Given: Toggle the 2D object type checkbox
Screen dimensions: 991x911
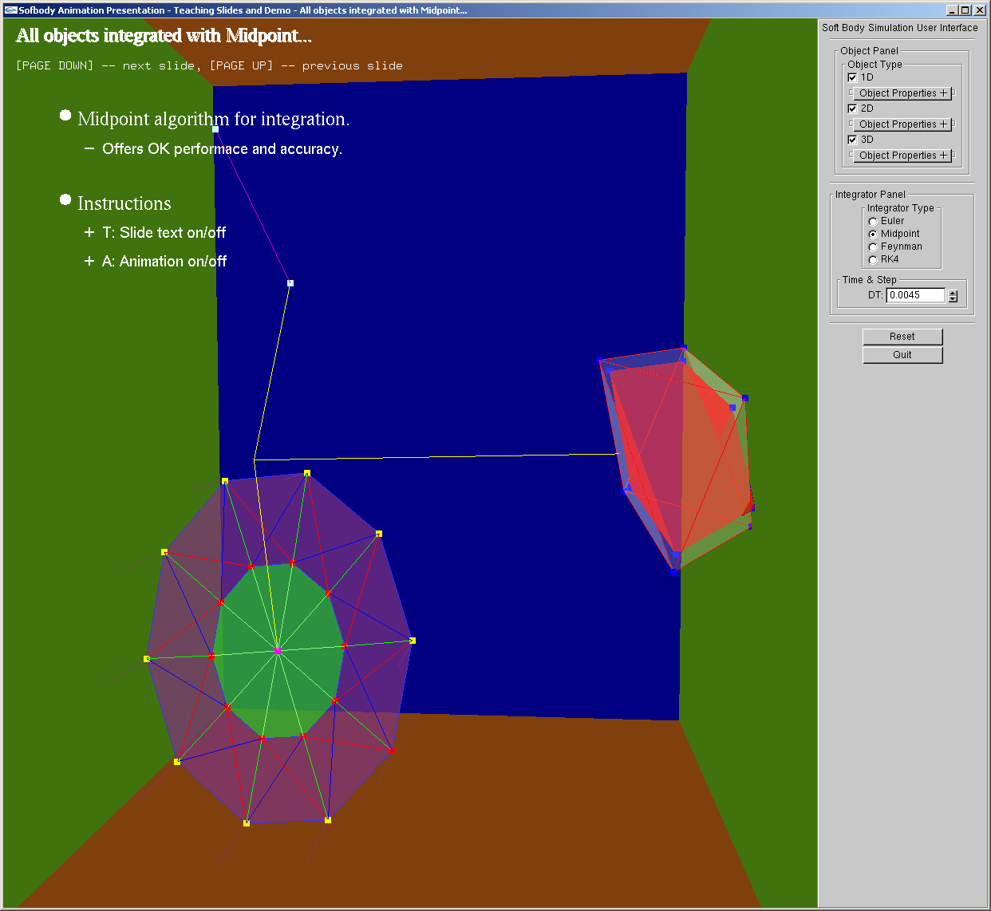Looking at the screenshot, I should pos(852,108).
